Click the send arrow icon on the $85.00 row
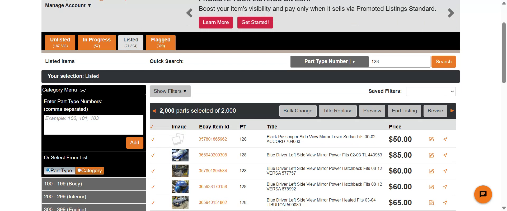This screenshot has width=507, height=211. point(445,155)
